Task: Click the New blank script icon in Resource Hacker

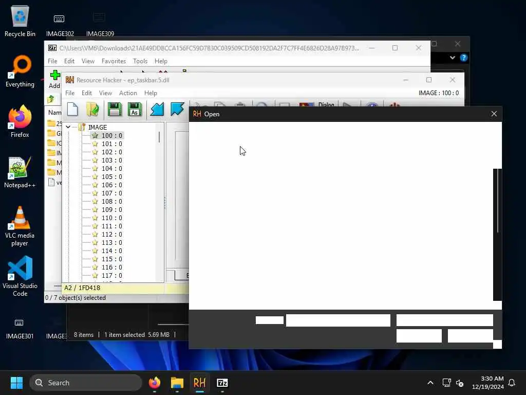Action: (72, 109)
